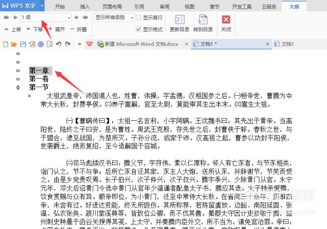This screenshot has width=327, height=229.
Task: Collapse outline with 折叠 button
Action: pos(78,29)
